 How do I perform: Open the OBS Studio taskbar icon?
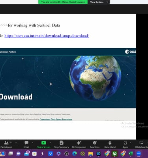[x=67, y=154]
